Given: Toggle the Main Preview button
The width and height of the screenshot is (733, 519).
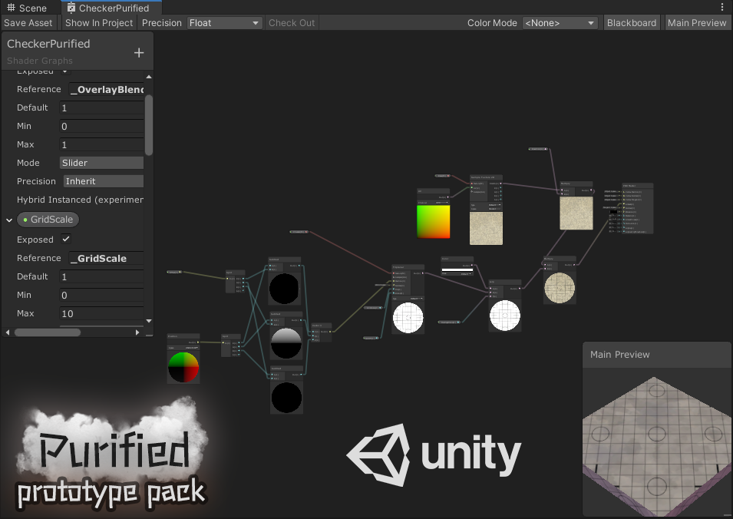Looking at the screenshot, I should [x=696, y=23].
